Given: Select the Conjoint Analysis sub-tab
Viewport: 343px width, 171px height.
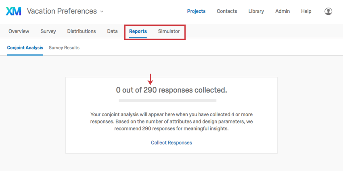Looking at the screenshot, I should [25, 47].
